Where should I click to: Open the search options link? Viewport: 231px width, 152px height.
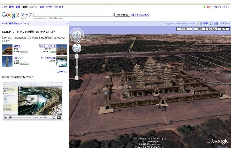point(140,15)
